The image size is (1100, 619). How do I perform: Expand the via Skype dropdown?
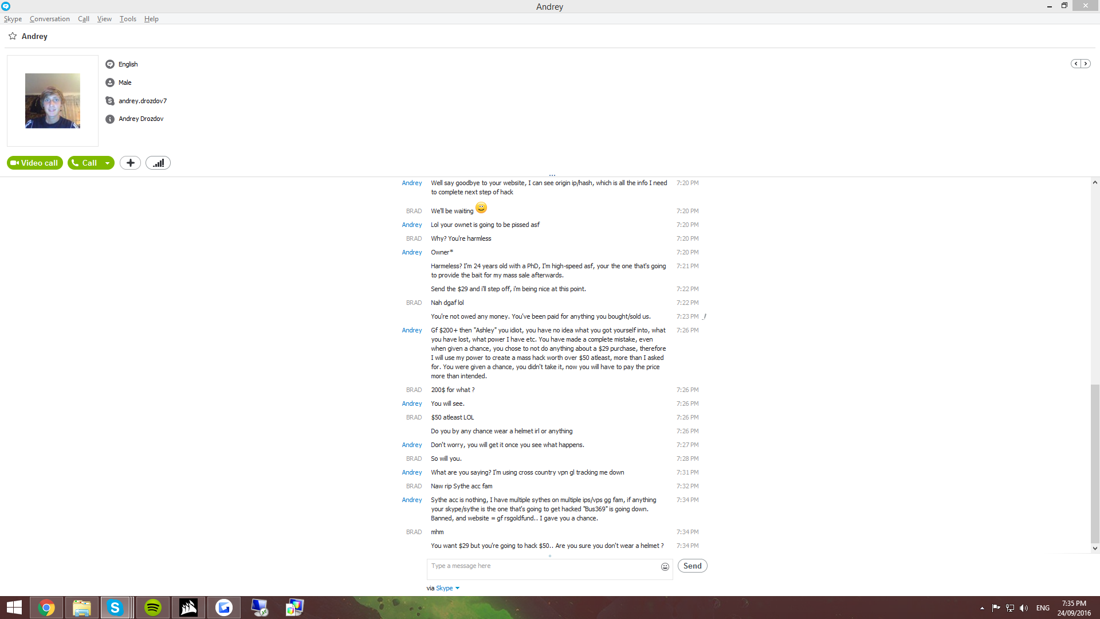pyautogui.click(x=457, y=588)
